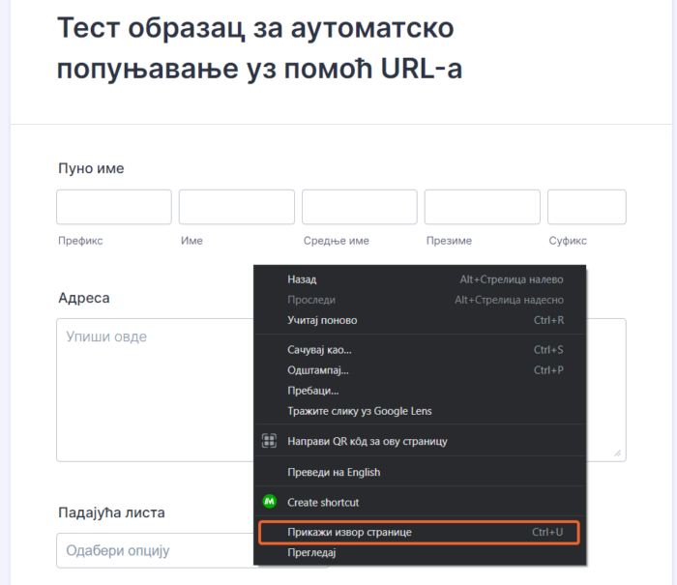Screen dimensions: 677x585
Task: Select "Назад" in the context menu
Action: point(302,279)
